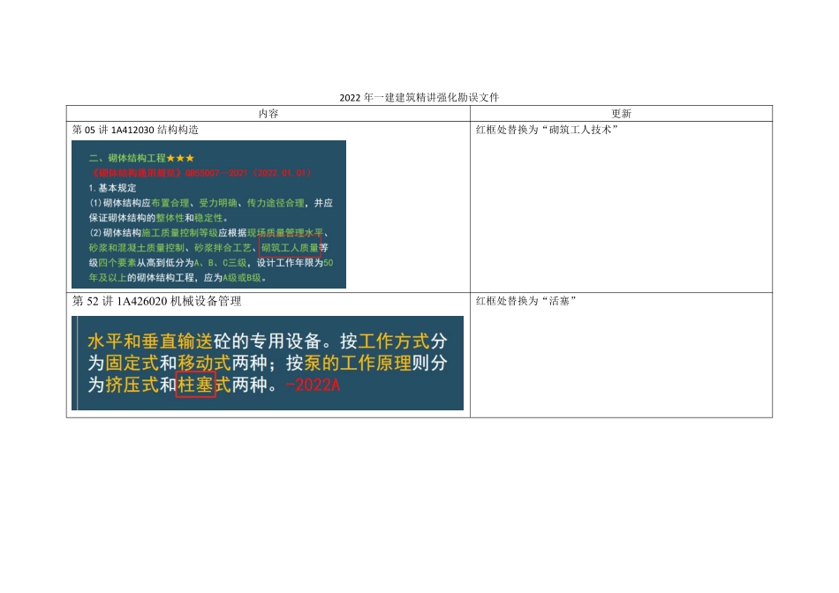Screen dimensions: 839x593
Task: Click the heading "二、砌体结构工程" in the slide
Action: click(128, 157)
